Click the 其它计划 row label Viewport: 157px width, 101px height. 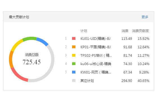coord(87,81)
